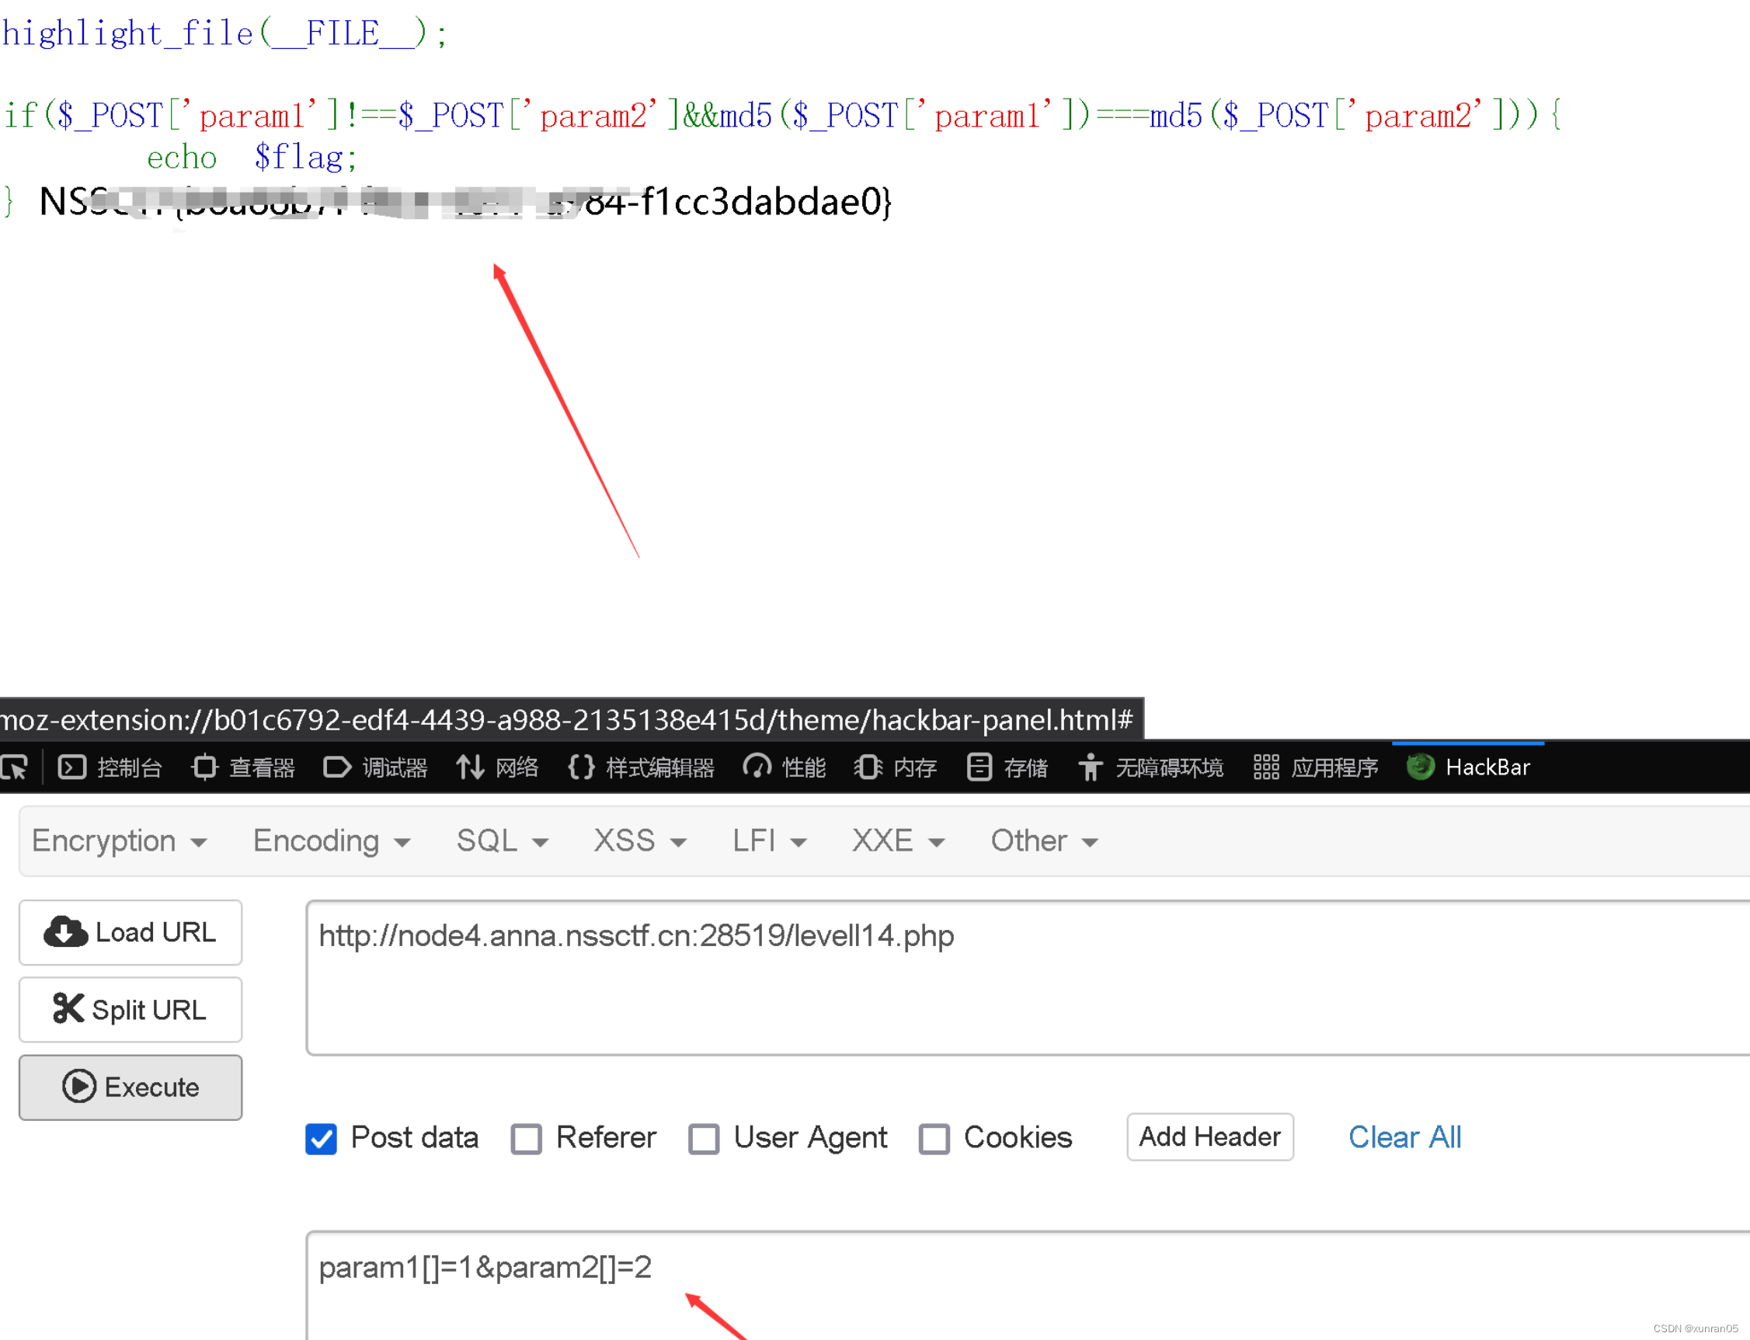
Task: Open the Encryption dropdown
Action: [120, 841]
